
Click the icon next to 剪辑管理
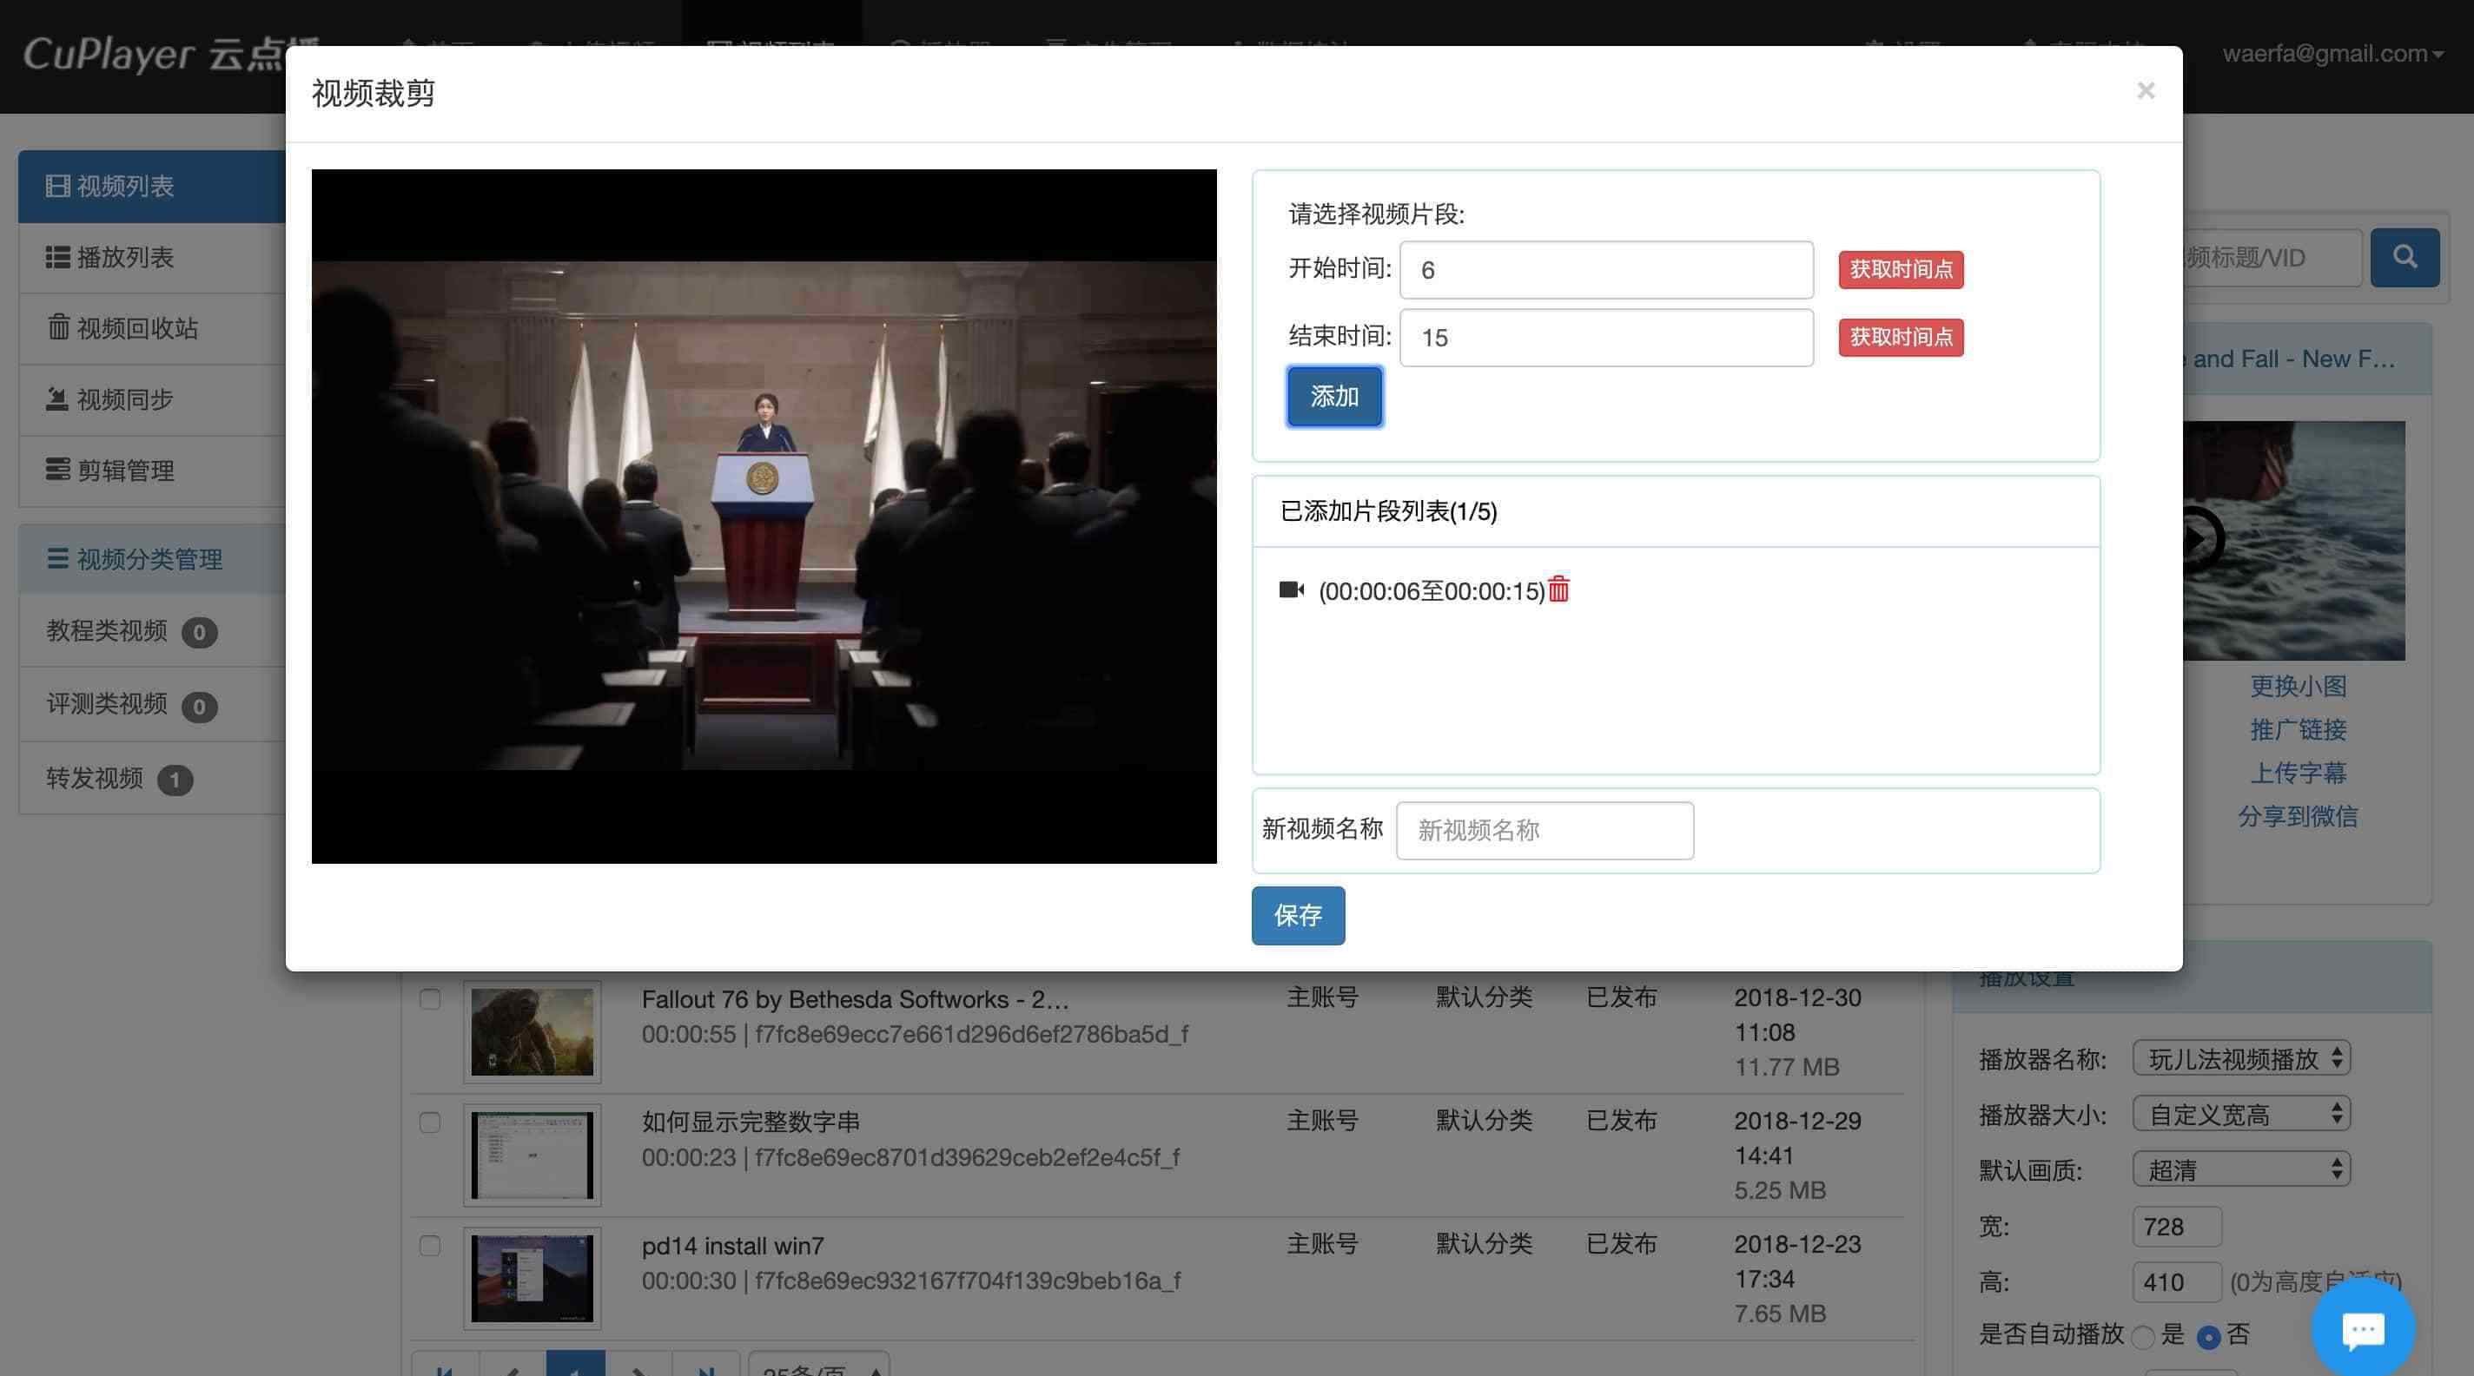57,469
